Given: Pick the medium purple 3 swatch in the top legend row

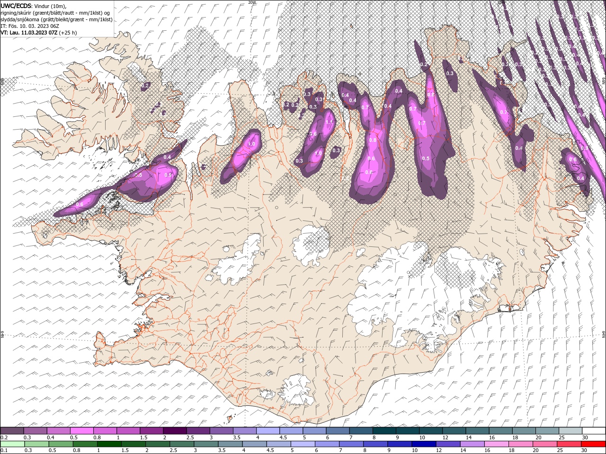Looking at the screenshot, I should tap(222, 431).
